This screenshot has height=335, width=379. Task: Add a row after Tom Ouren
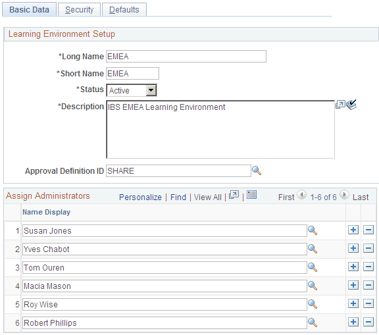click(353, 267)
